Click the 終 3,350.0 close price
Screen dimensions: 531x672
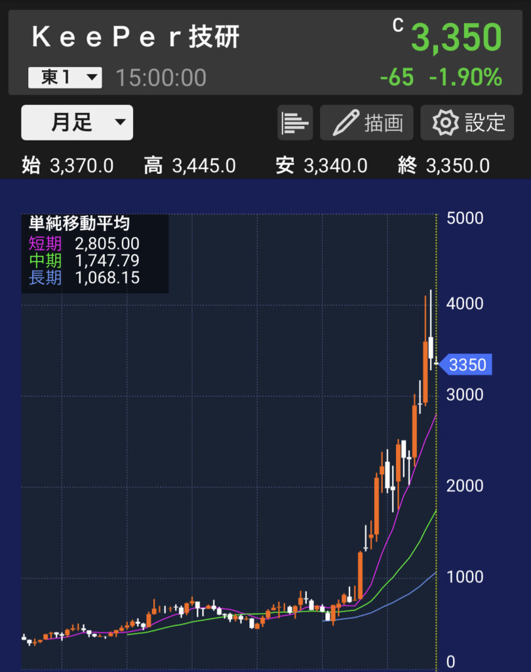click(x=444, y=165)
